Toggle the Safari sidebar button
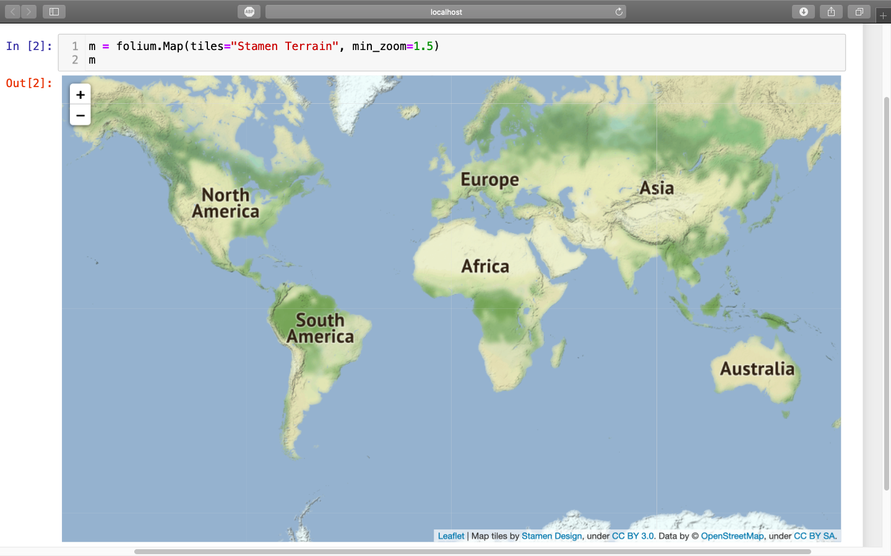Viewport: 891px width, 556px height. point(54,12)
